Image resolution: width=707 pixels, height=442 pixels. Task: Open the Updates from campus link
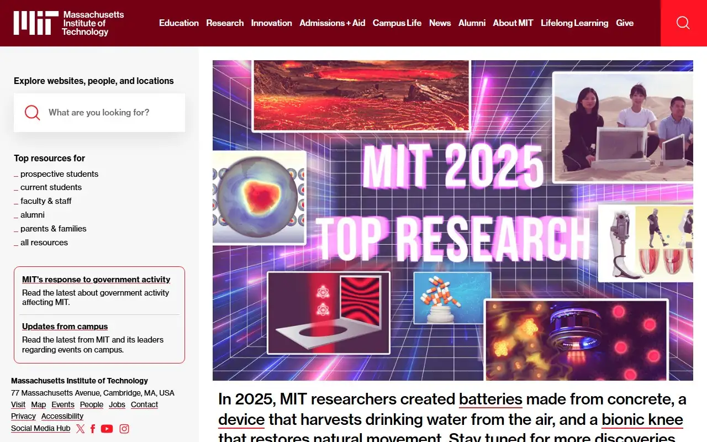click(x=65, y=327)
